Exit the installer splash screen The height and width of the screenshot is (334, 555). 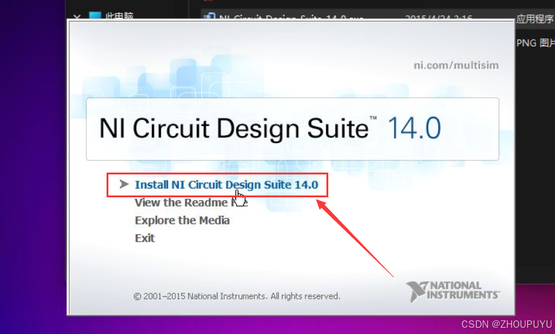click(145, 238)
